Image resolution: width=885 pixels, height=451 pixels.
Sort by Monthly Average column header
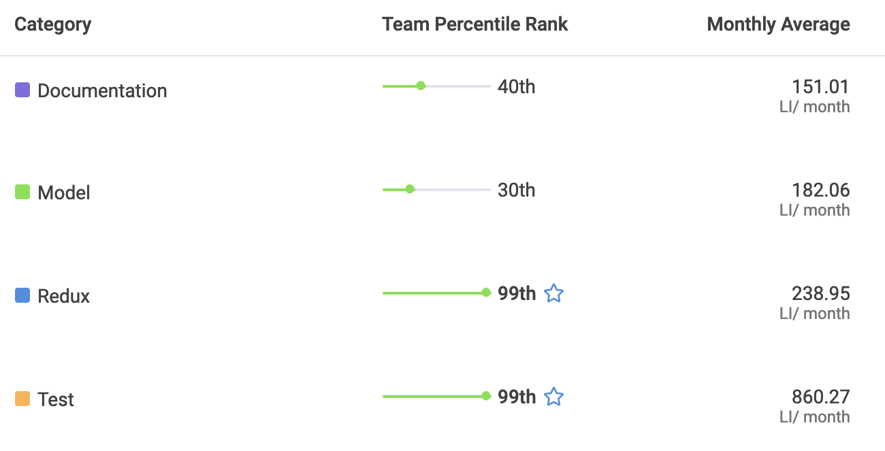[x=778, y=24]
